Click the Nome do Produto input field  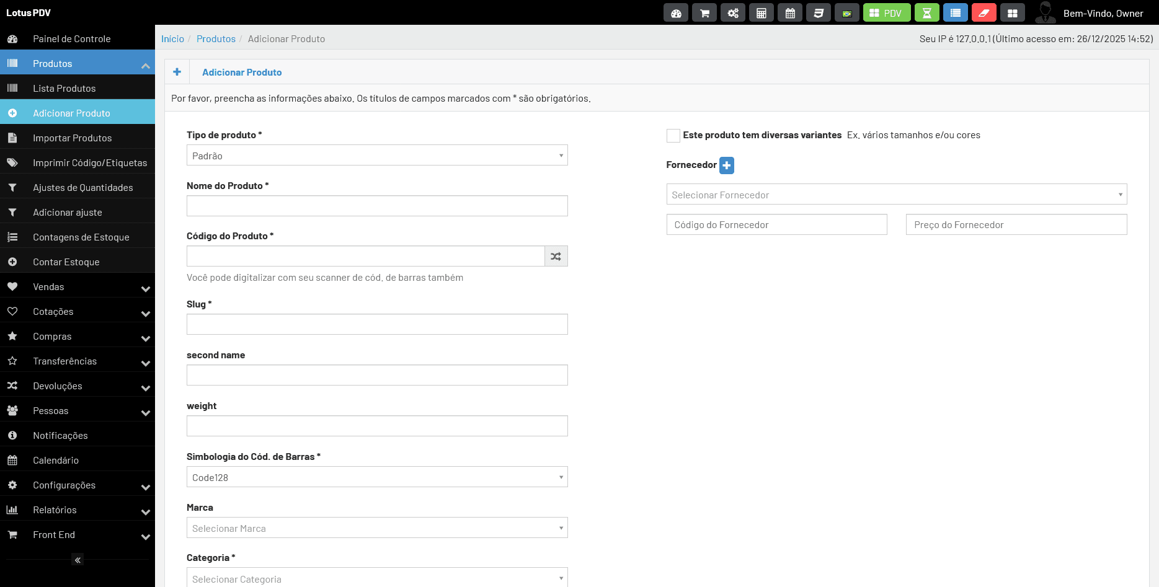376,206
